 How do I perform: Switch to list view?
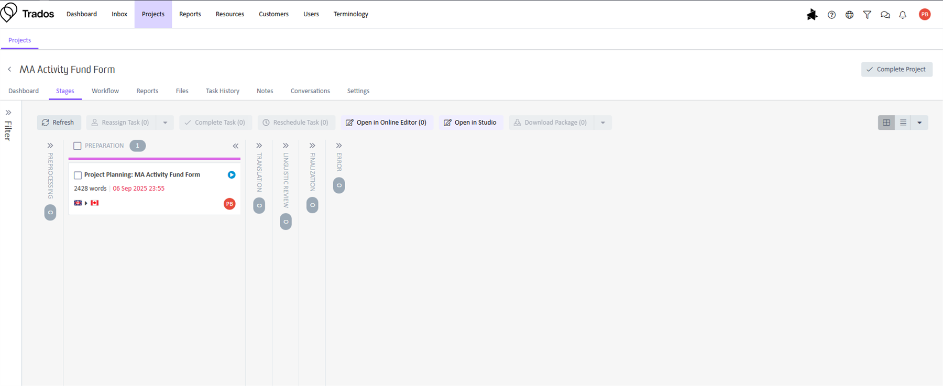click(903, 123)
